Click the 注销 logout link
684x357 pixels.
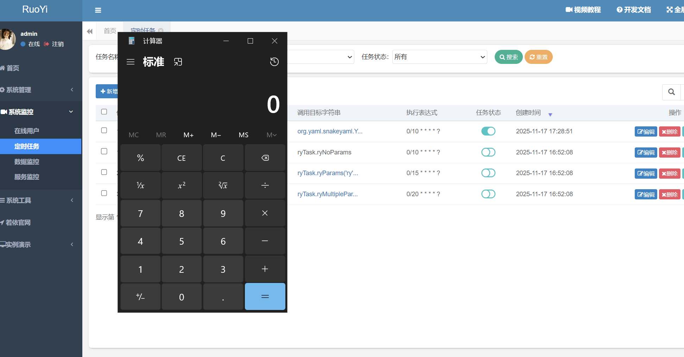click(x=54, y=44)
